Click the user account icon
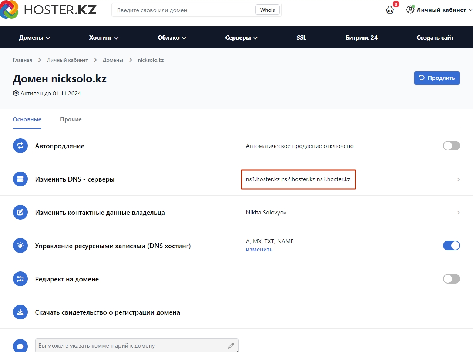Viewport: 473px width, 352px height. [x=410, y=10]
